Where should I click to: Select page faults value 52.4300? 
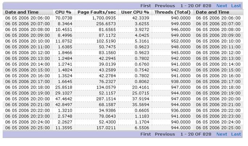pyautogui.click(x=107, y=122)
